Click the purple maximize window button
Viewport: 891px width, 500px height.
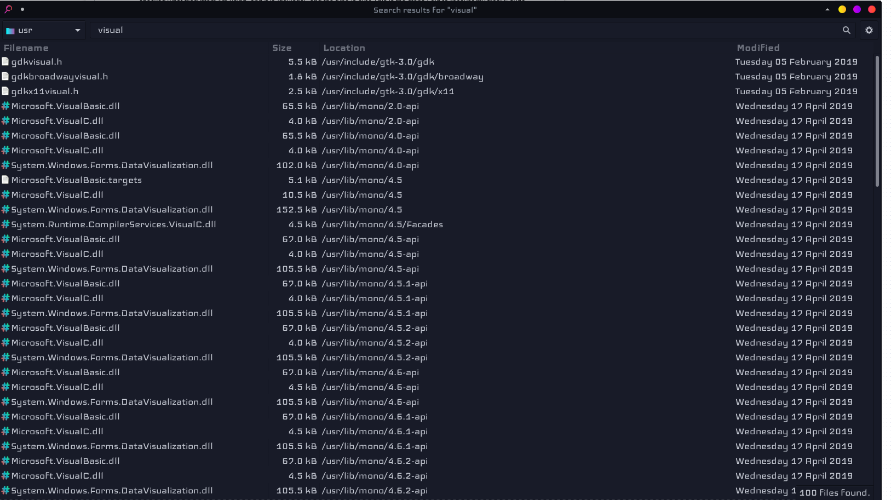point(857,9)
